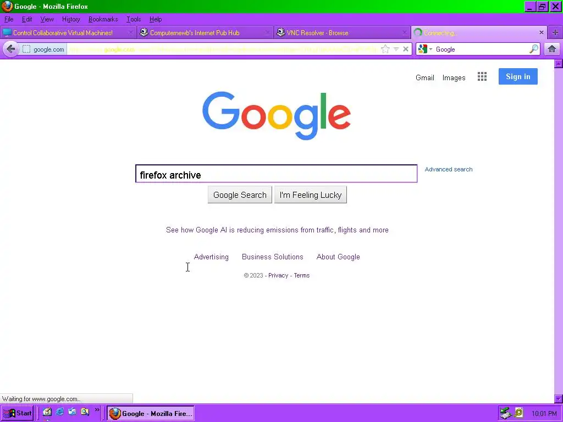Close the Connecting tab
The height and width of the screenshot is (422, 563).
pos(542,32)
